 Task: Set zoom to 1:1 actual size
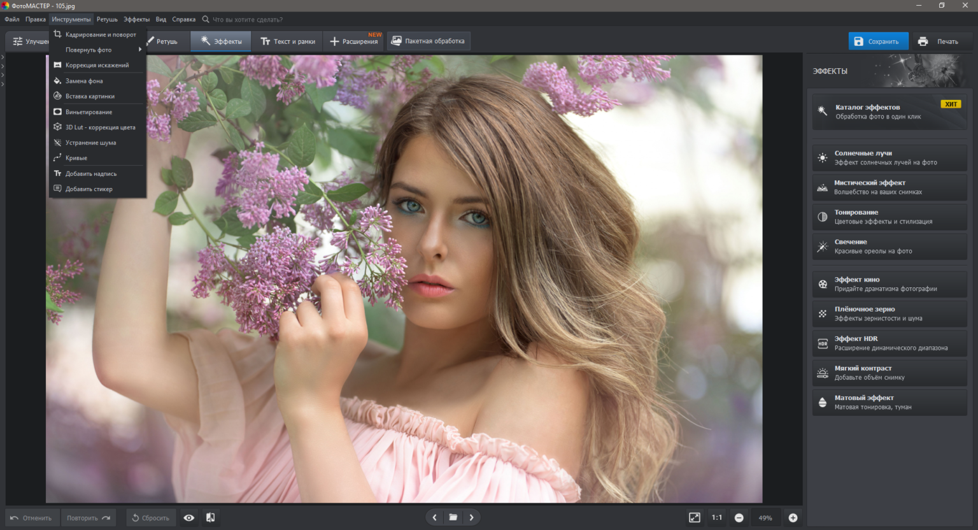click(716, 518)
